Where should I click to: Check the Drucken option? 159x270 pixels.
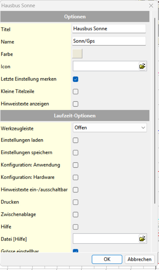[76, 202]
